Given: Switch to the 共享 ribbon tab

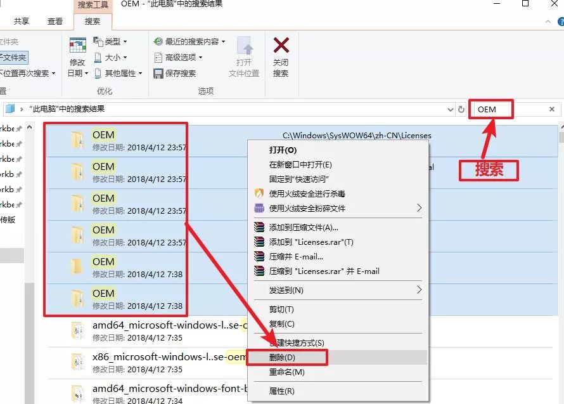Looking at the screenshot, I should (x=22, y=21).
